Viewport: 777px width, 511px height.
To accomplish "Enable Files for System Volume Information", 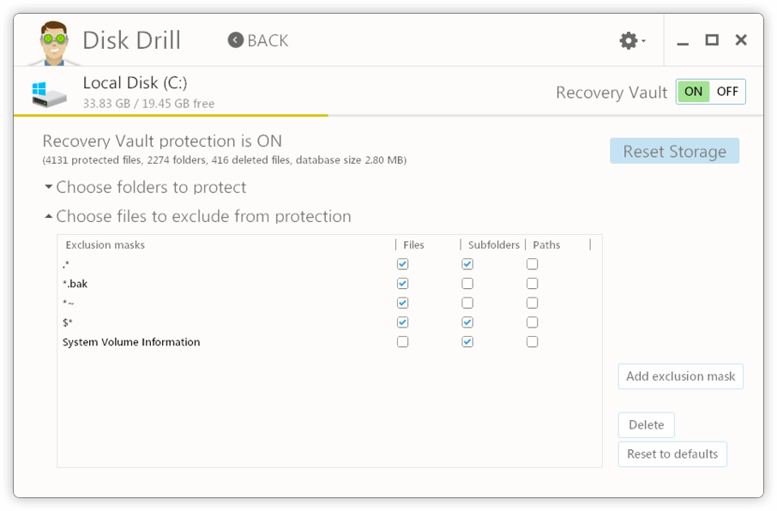I will click(402, 341).
